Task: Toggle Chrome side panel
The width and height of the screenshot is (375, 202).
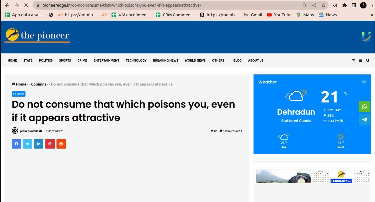Action: [x=354, y=5]
